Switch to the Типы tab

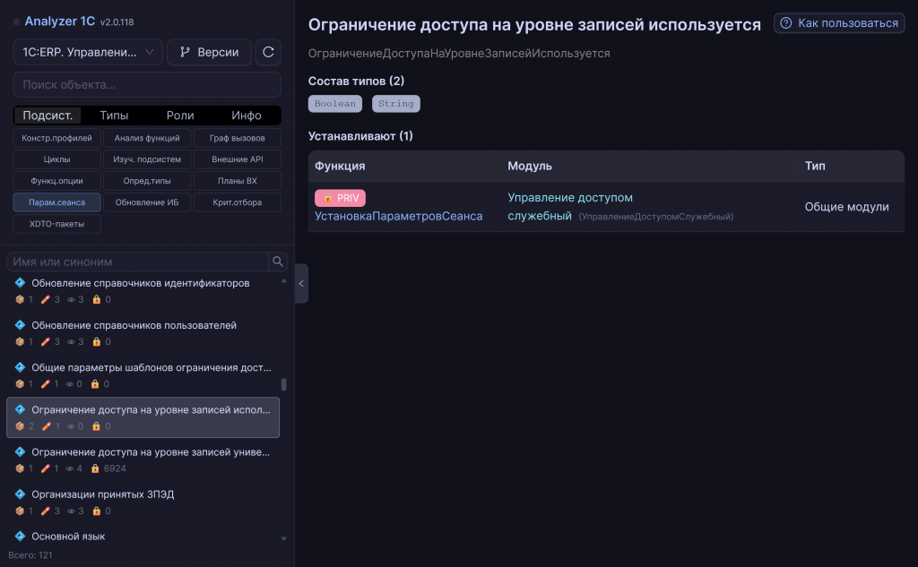tap(114, 116)
